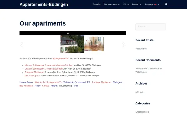Image resolution: width=187 pixels, height=117 pixels.
Task: Open Unsere Fewos footer link
Action: [26, 82]
